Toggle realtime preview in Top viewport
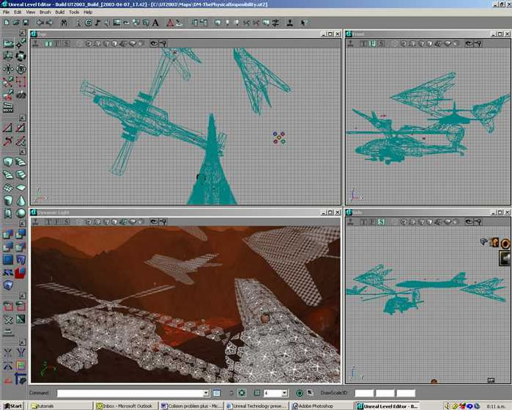 [35, 43]
